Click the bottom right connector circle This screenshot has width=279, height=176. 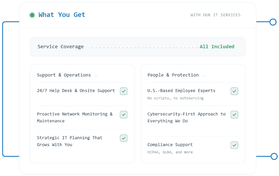274,157
